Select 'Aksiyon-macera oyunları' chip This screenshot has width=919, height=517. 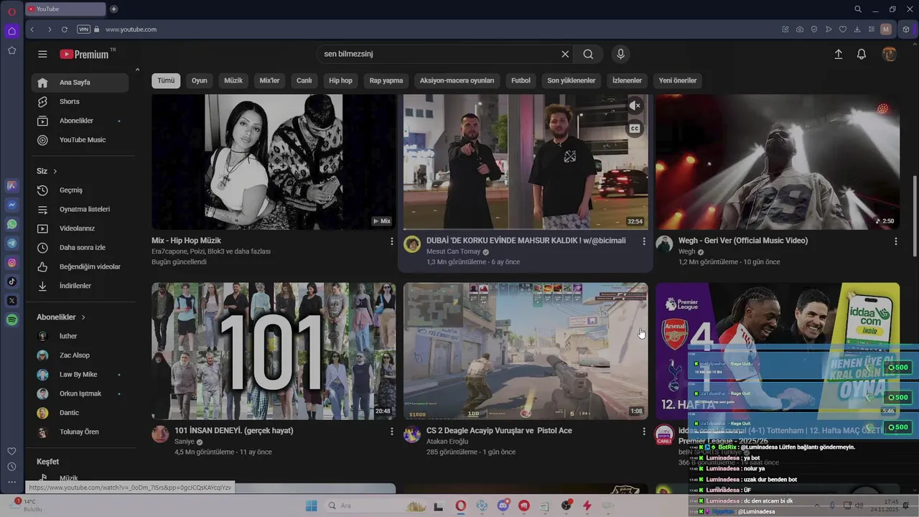457,80
